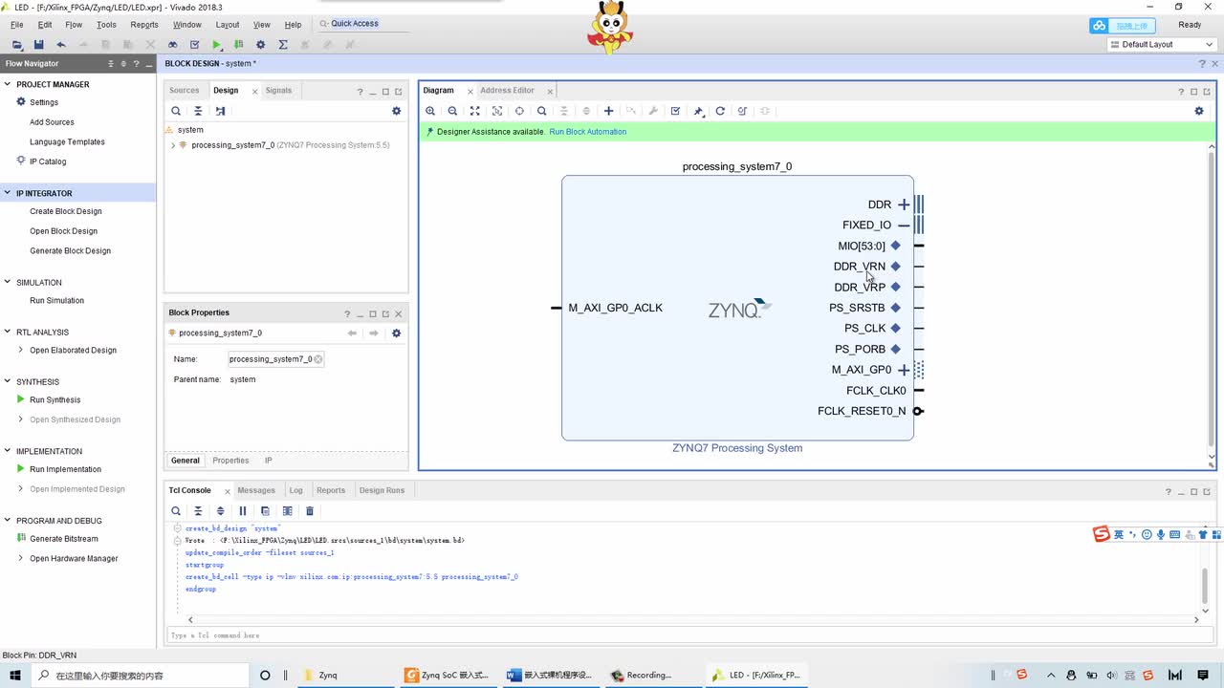Open the Tools menu
Image resolution: width=1224 pixels, height=688 pixels.
pos(106,25)
